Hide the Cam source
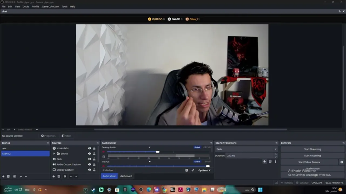This screenshot has height=194, width=346. [x=89, y=159]
